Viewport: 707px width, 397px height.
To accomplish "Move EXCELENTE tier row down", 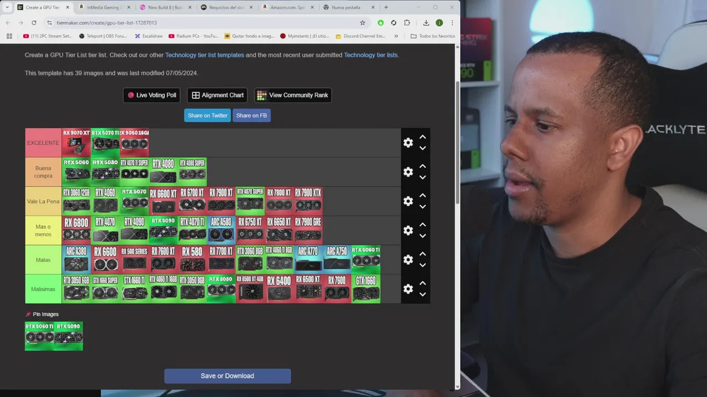I will (423, 148).
